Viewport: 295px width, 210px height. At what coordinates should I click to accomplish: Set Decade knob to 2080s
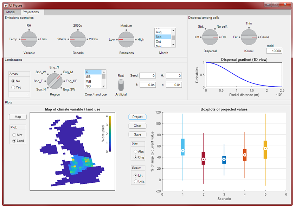tap(93, 39)
